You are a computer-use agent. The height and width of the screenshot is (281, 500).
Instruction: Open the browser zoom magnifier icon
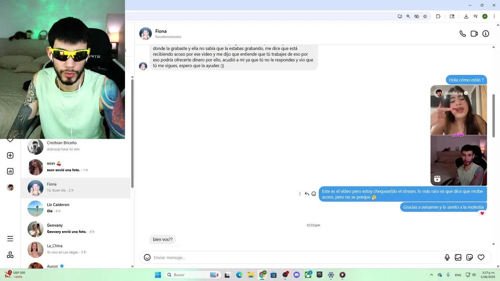click(408, 16)
